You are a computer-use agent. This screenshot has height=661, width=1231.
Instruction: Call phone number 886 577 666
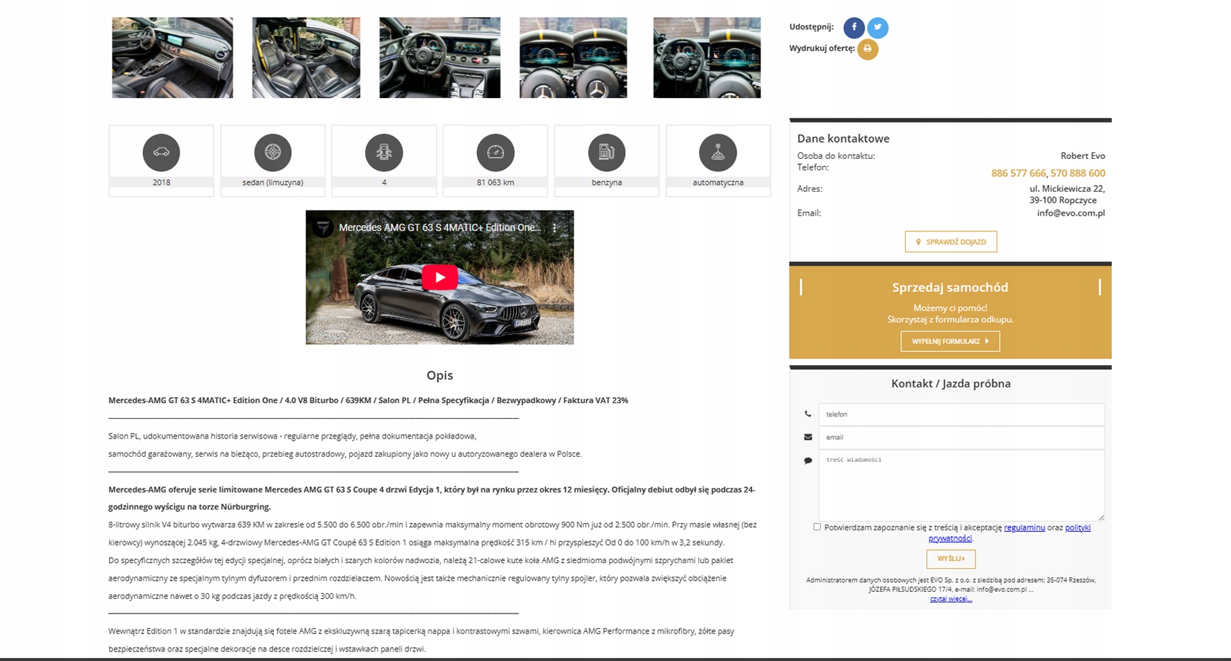(x=1018, y=173)
